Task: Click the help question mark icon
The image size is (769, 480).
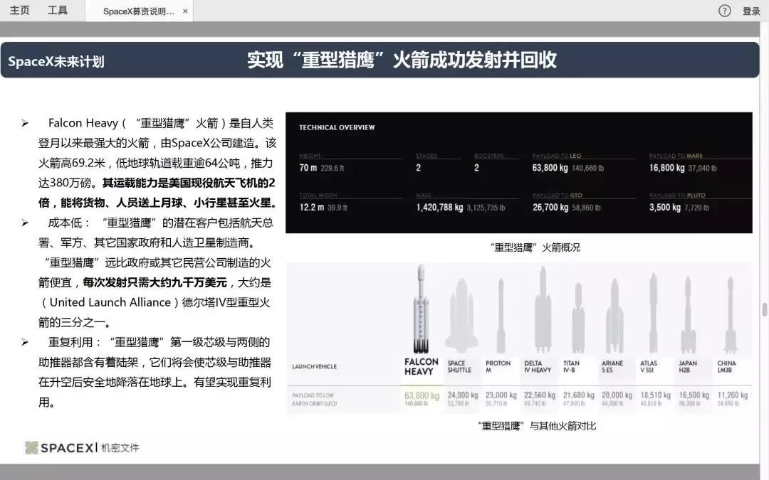Action: pyautogui.click(x=724, y=11)
